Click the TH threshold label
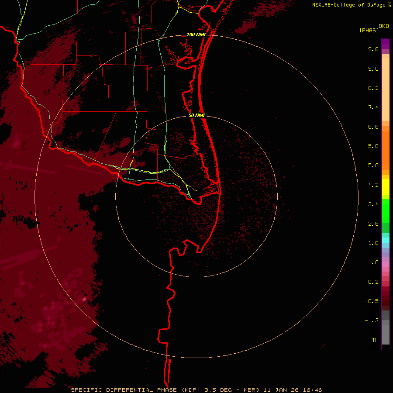 [x=375, y=340]
